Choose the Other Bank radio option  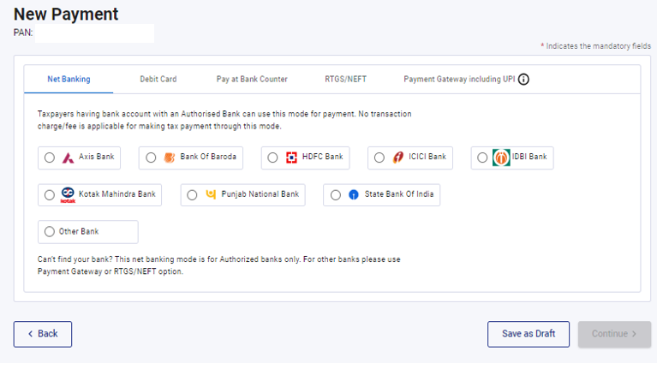click(50, 232)
